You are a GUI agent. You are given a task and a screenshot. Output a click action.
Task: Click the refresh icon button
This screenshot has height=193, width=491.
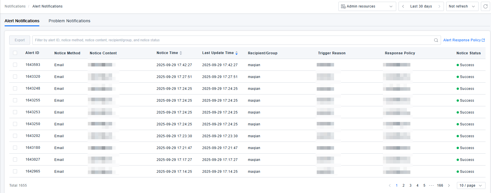[486, 6]
